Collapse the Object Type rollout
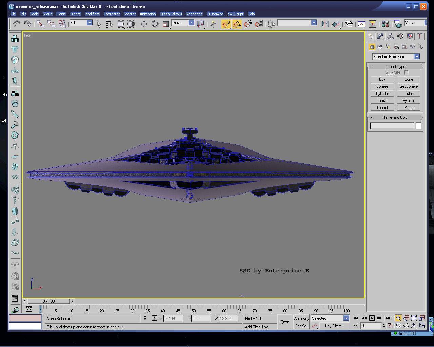Screen dimensions: 434x347 (x=395, y=67)
